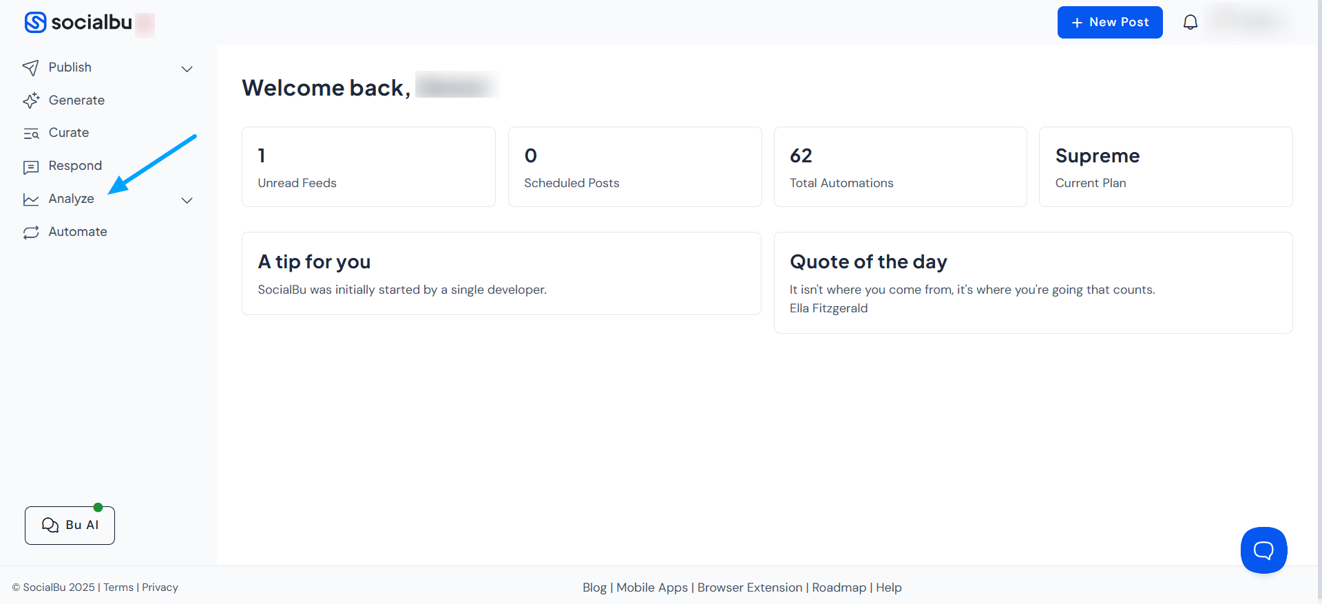Click the Curate search-list icon
Viewport: 1322px width, 604px height.
[31, 133]
